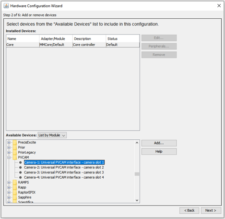This screenshot has height=219, width=225.
Task: Select the Core row in Installed Devices
Action: tap(73, 45)
